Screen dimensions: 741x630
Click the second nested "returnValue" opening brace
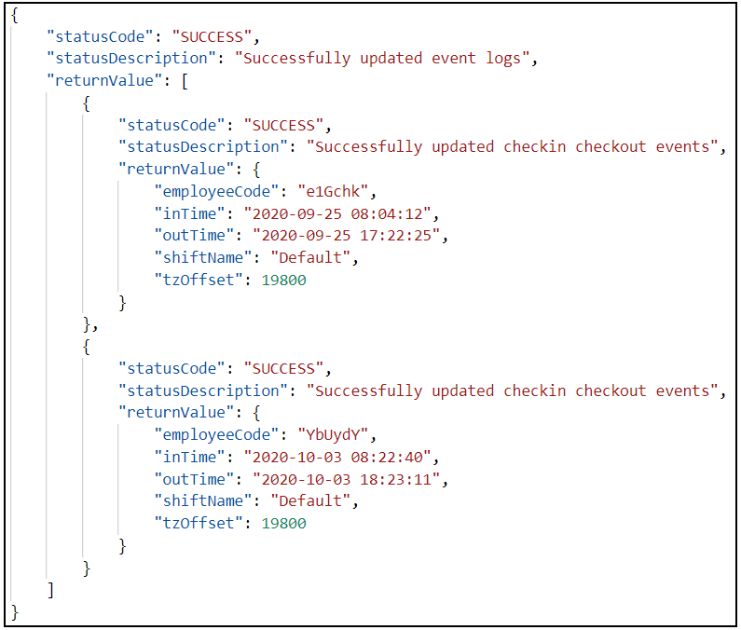tap(256, 413)
